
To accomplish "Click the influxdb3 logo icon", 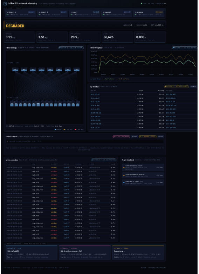I will [5, 3].
